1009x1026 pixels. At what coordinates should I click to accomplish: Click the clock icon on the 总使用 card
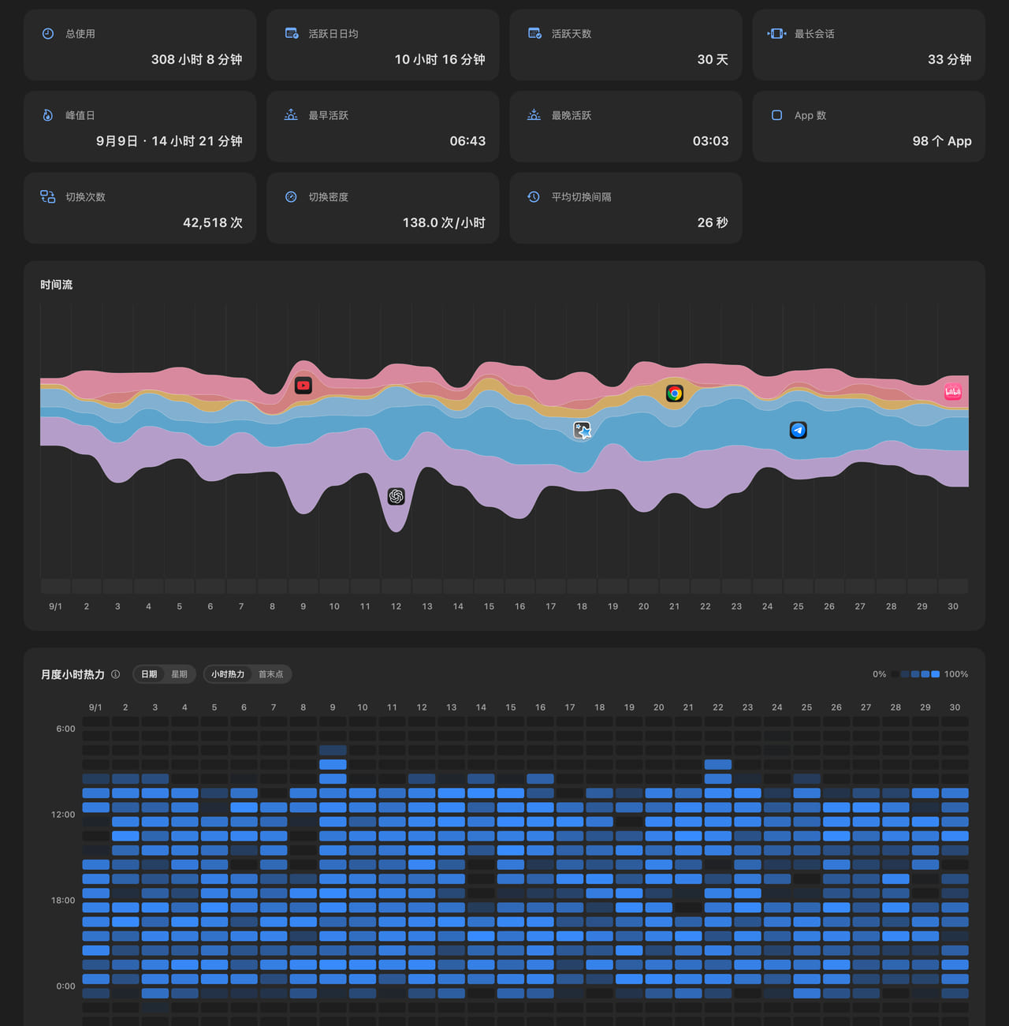(48, 33)
